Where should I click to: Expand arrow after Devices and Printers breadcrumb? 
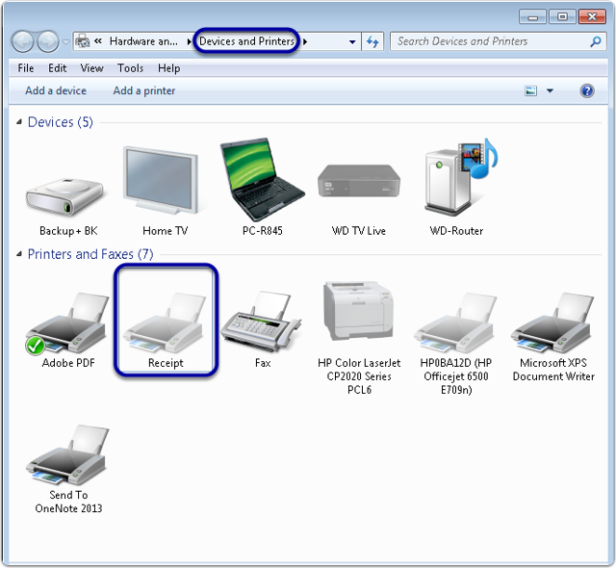coord(305,41)
